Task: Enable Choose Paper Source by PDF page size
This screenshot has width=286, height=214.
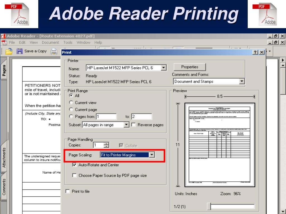Action: [74, 176]
